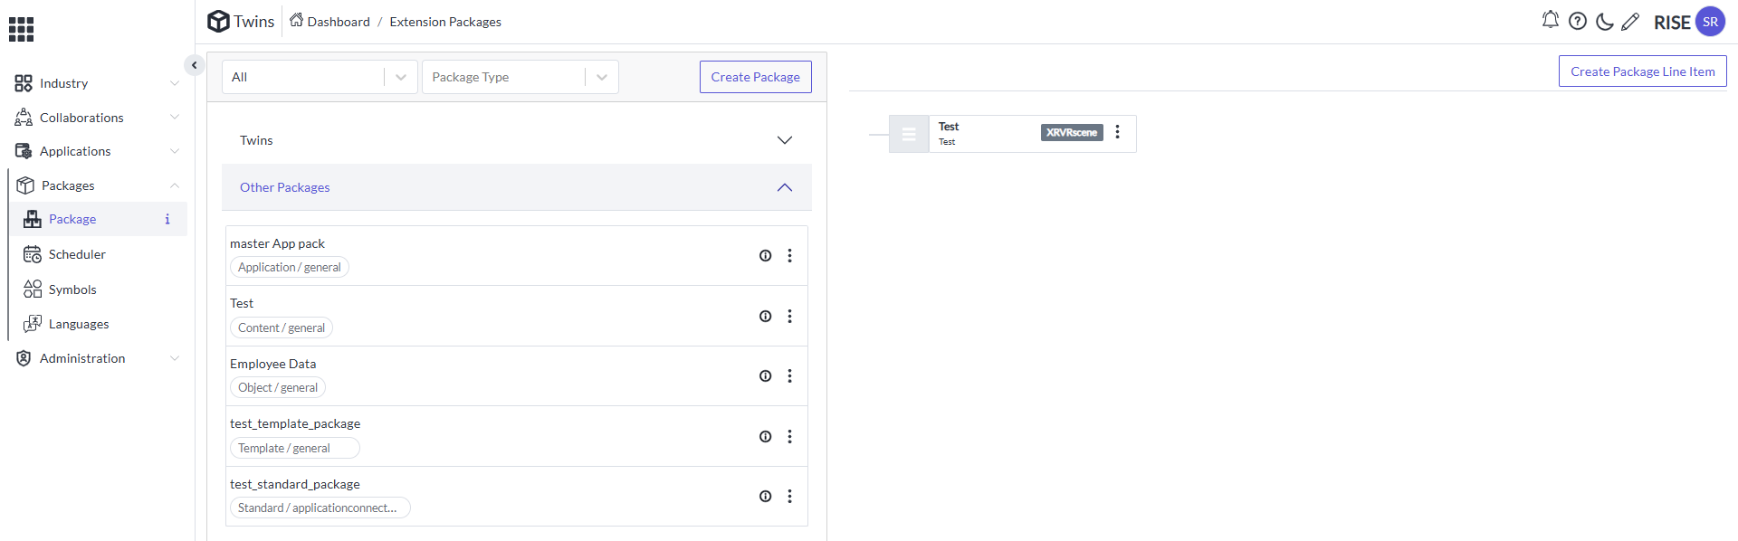The height and width of the screenshot is (541, 1738).
Task: Click the Collaborations sidebar icon
Action: coord(24,118)
